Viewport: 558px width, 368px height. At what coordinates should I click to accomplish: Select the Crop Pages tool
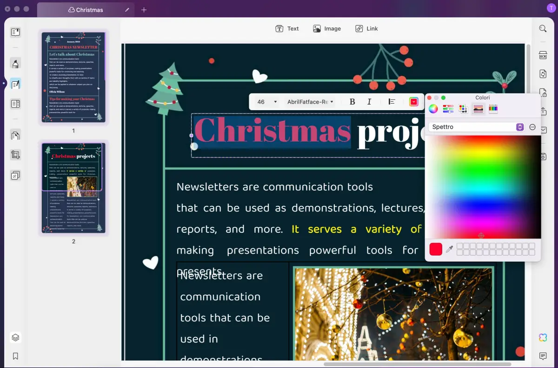click(15, 155)
